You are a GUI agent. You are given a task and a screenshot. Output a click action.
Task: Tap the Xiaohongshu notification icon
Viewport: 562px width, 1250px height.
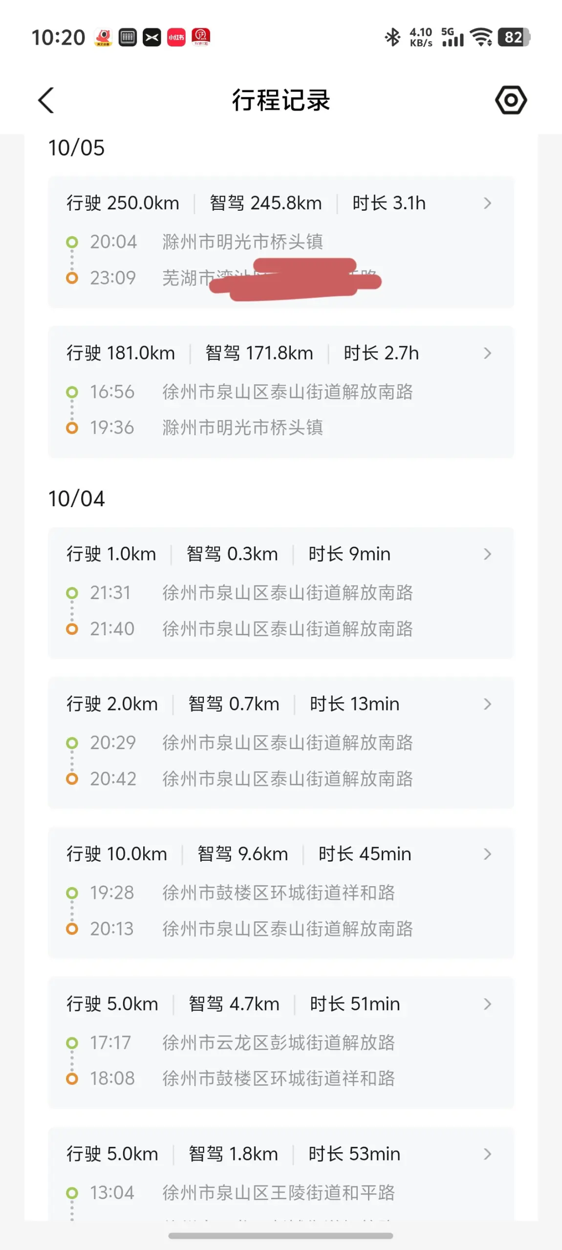(176, 37)
